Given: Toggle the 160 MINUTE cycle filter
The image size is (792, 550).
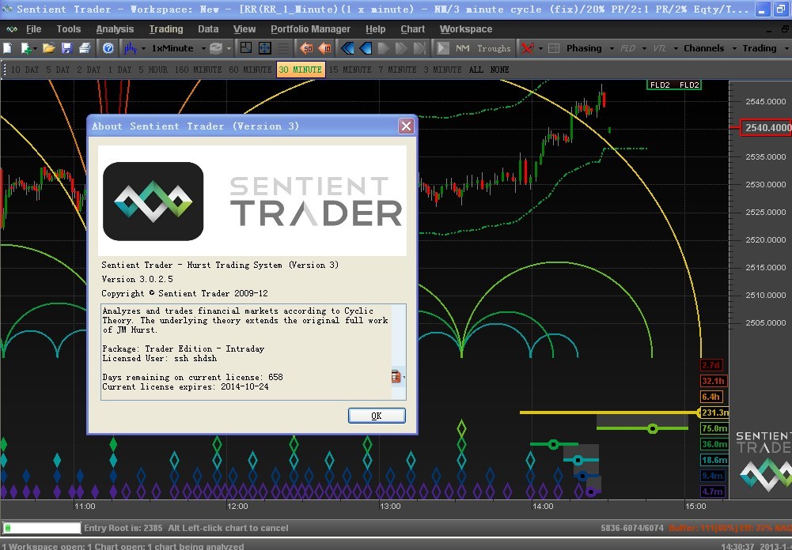Looking at the screenshot, I should tap(198, 70).
